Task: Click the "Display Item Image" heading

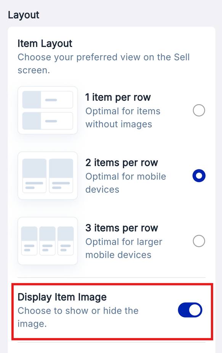Action: pyautogui.click(x=62, y=297)
